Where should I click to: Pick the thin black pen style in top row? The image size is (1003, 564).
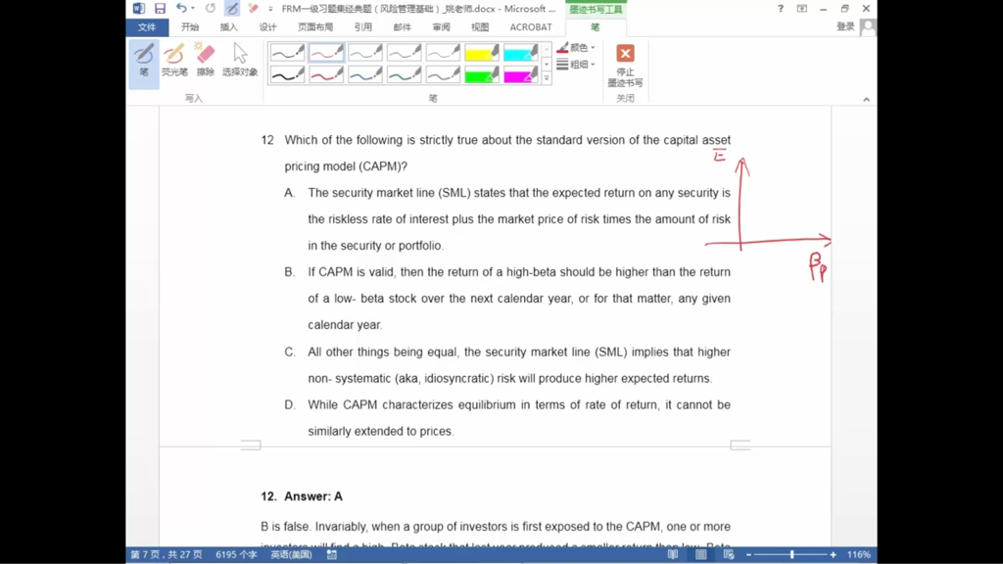pyautogui.click(x=287, y=52)
